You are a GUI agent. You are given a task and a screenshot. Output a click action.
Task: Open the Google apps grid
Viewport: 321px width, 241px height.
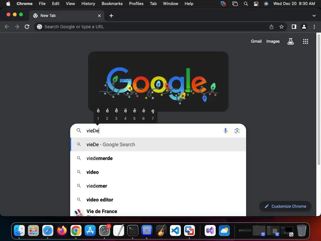(x=305, y=41)
